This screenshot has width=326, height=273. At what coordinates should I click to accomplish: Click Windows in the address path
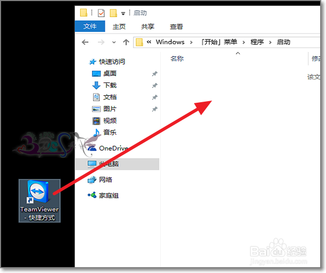click(x=170, y=42)
